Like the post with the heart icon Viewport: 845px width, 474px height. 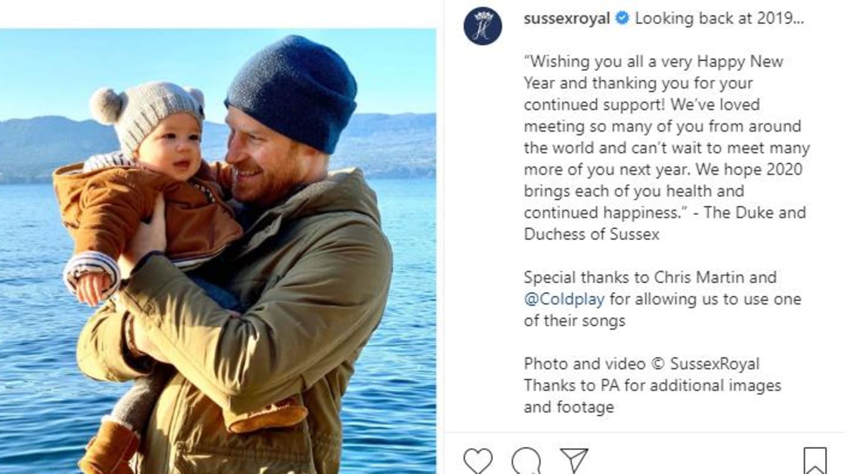coord(478,461)
